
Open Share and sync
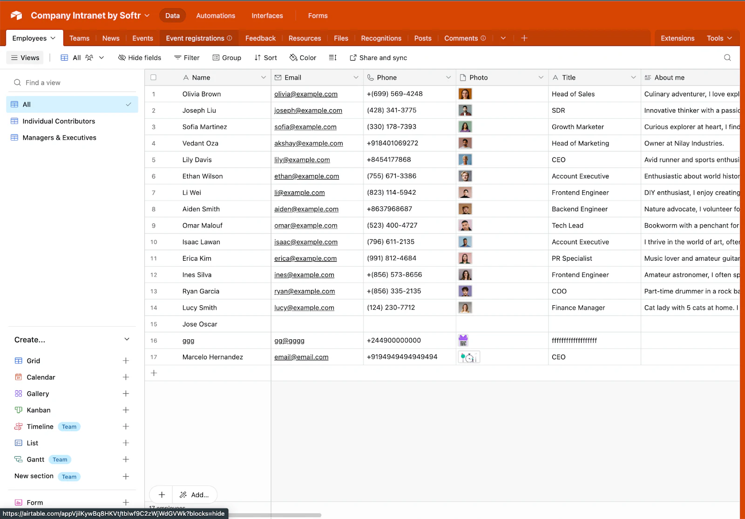point(378,58)
